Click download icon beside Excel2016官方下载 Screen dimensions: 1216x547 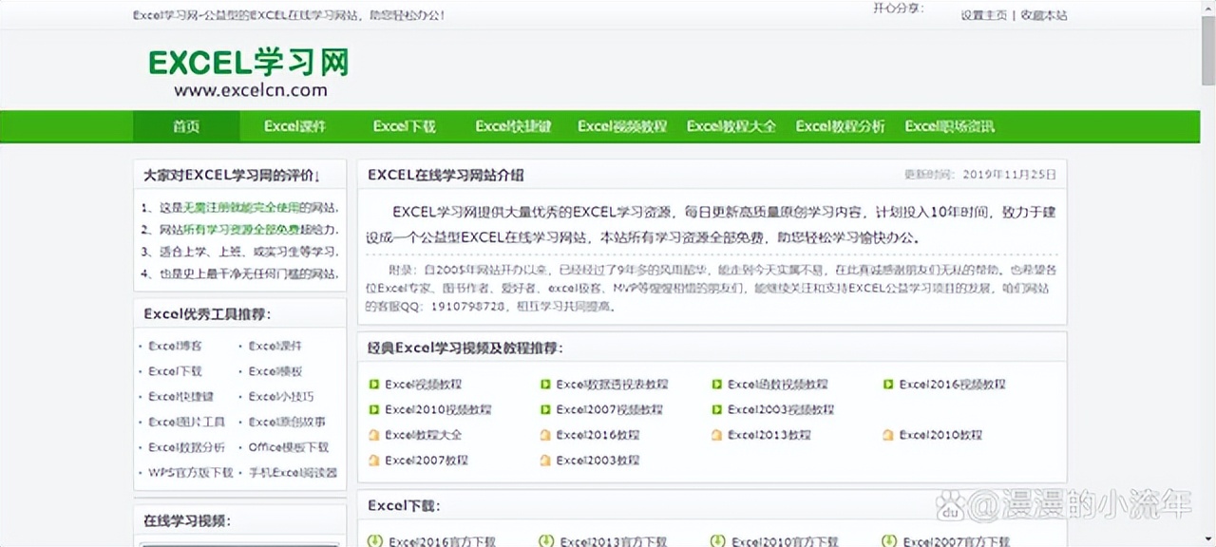pos(375,541)
